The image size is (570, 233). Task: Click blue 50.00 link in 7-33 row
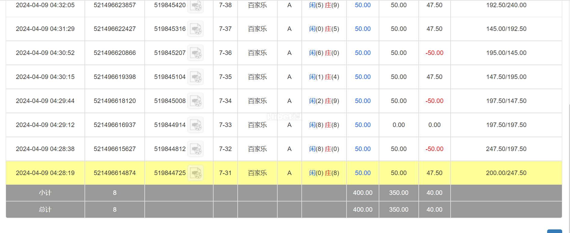click(x=363, y=125)
